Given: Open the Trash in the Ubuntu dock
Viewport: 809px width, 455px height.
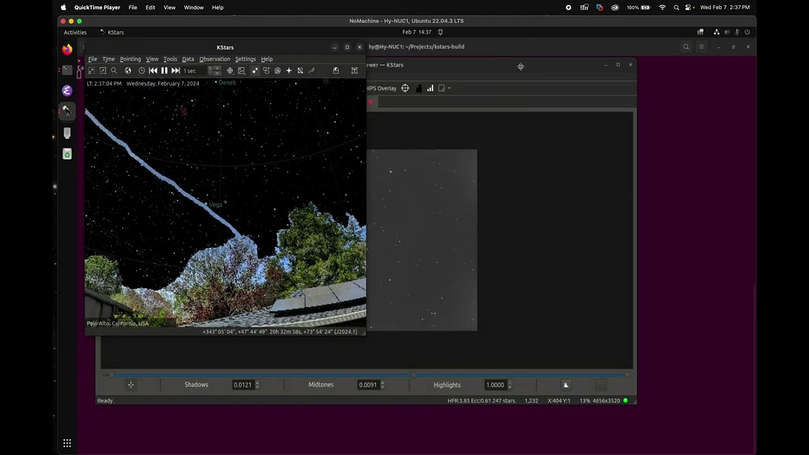Looking at the screenshot, I should pos(67,154).
